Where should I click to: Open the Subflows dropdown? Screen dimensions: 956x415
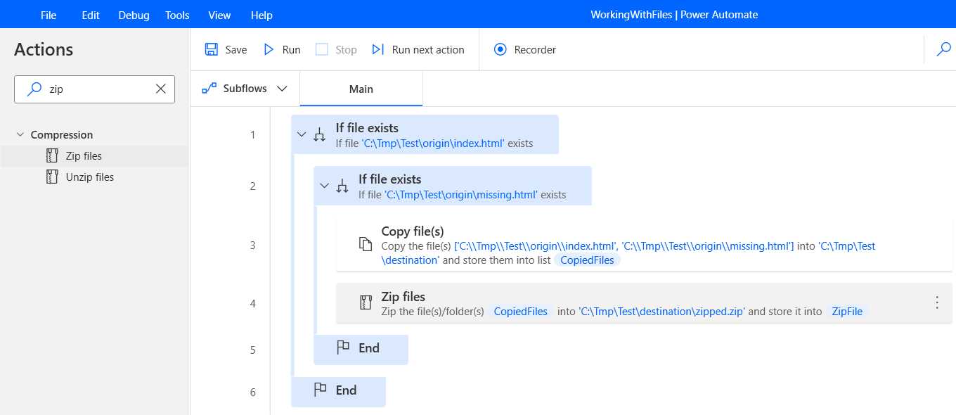(283, 88)
